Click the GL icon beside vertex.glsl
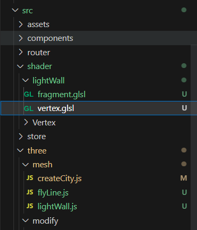197x230 pixels. pyautogui.click(x=29, y=108)
